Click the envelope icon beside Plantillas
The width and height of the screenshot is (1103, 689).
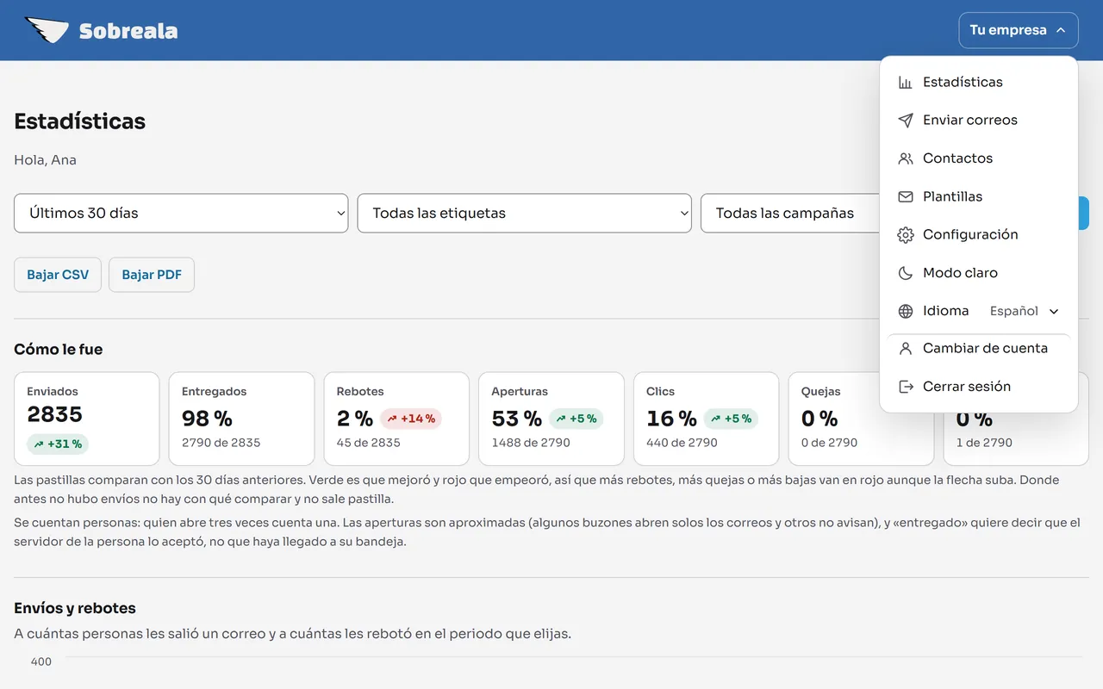pos(905,196)
